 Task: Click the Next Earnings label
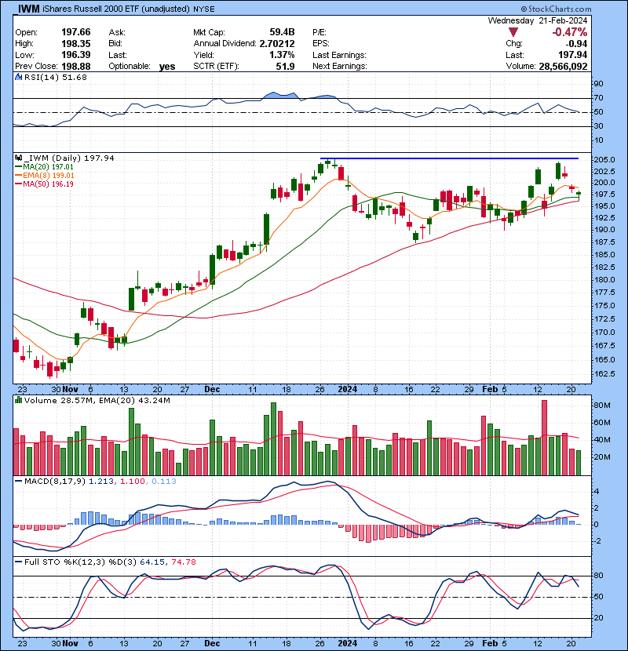click(x=340, y=66)
